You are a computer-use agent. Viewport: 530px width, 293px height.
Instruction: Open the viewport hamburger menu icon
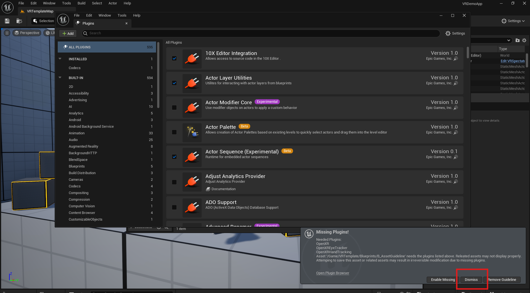7,33
